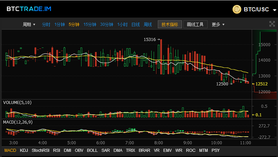Image resolution: width=278 pixels, height=157 pixels.
Task: Click the BTCTRADE.IM logo
Action: pyautogui.click(x=29, y=9)
